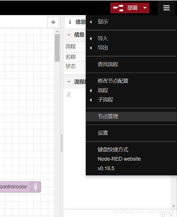This screenshot has height=217, width=177.
Task: Click the sidebar scroll-down arrow
Action: pyautogui.click(x=174, y=206)
